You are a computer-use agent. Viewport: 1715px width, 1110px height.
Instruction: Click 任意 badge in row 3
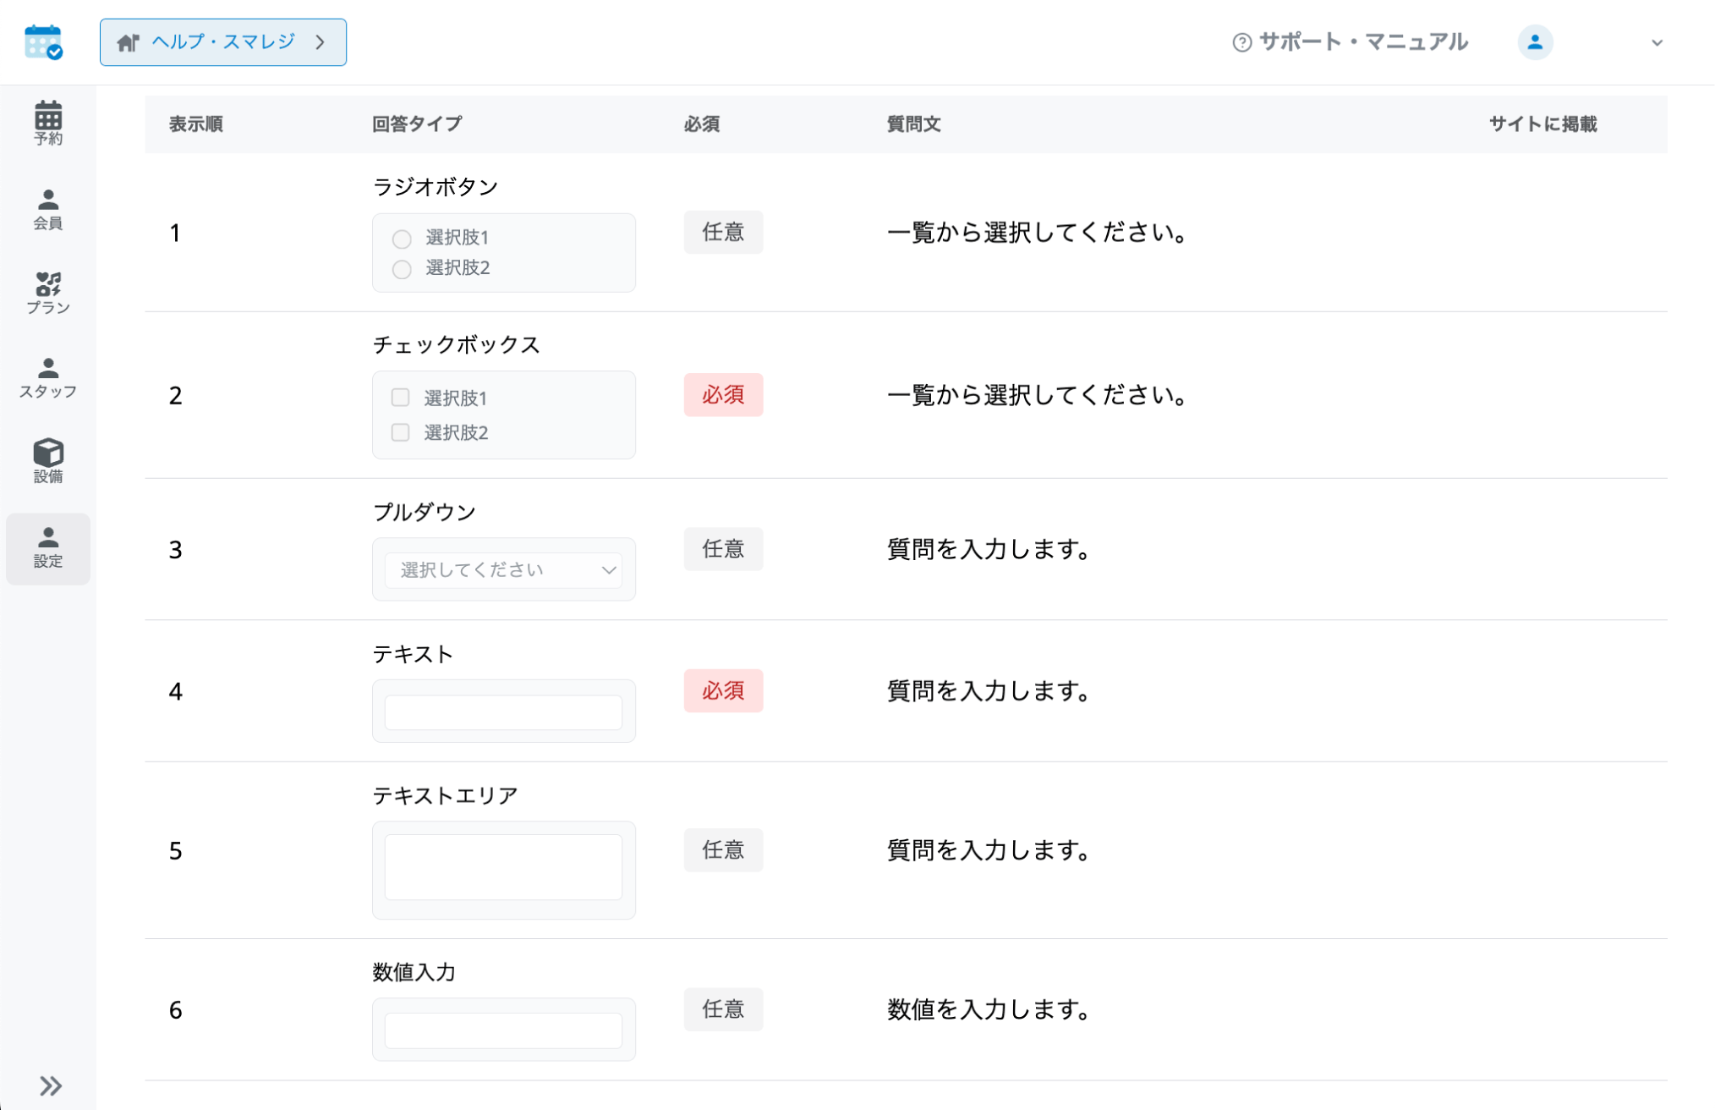(723, 549)
